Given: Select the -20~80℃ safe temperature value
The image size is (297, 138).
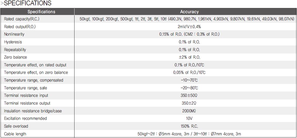Looking at the screenshot, I should [189, 88].
